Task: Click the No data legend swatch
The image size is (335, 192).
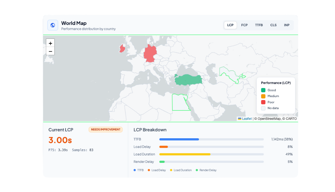Action: pos(263,108)
